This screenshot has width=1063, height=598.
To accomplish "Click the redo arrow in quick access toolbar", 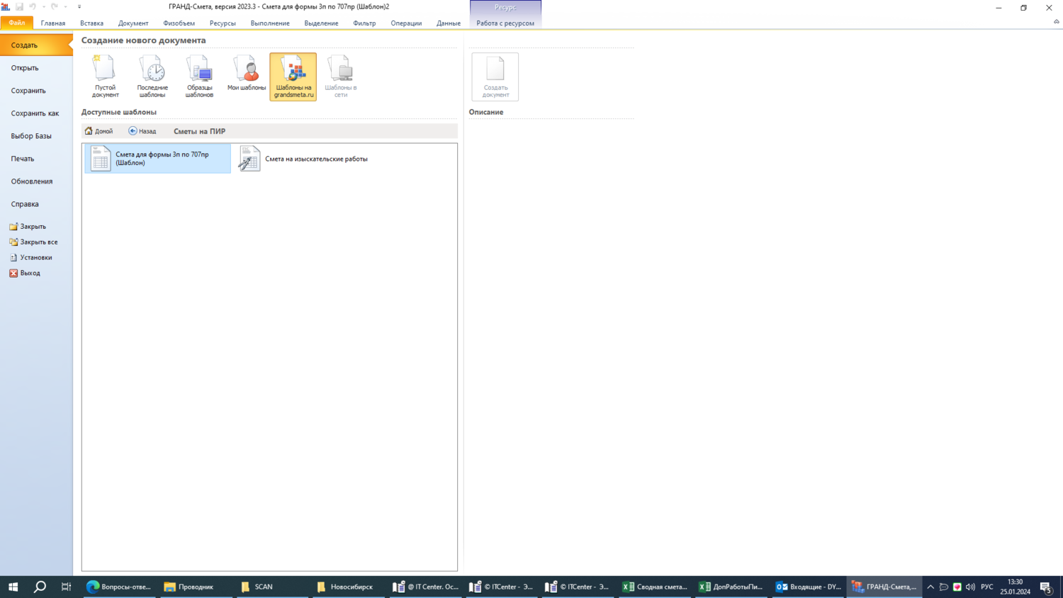I will tap(55, 7).
